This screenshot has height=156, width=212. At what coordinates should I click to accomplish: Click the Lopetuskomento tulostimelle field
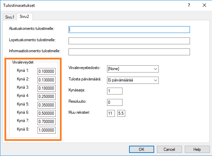point(129,41)
